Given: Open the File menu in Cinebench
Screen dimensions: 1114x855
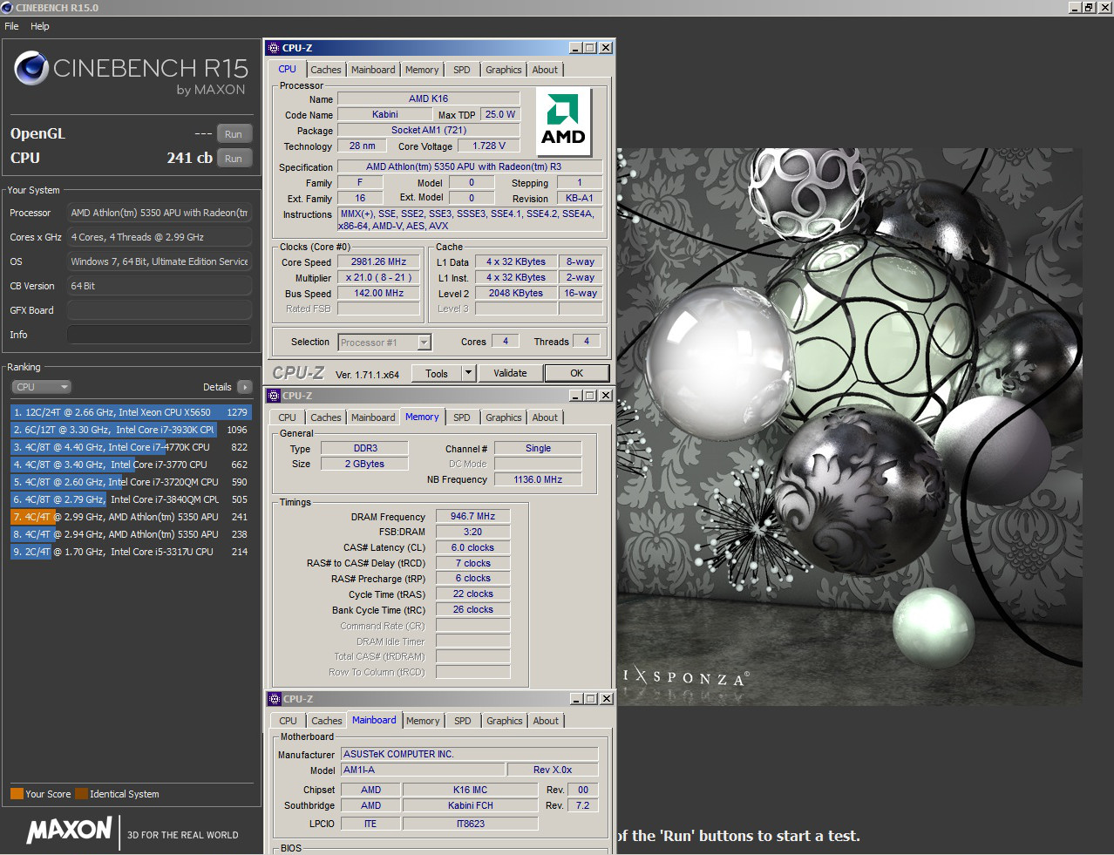Looking at the screenshot, I should point(11,26).
